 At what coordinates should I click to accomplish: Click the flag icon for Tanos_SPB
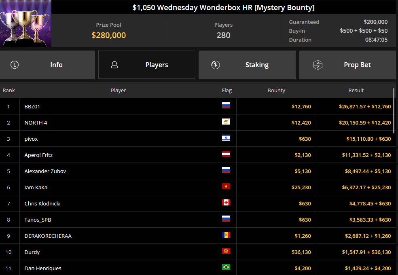pyautogui.click(x=226, y=219)
